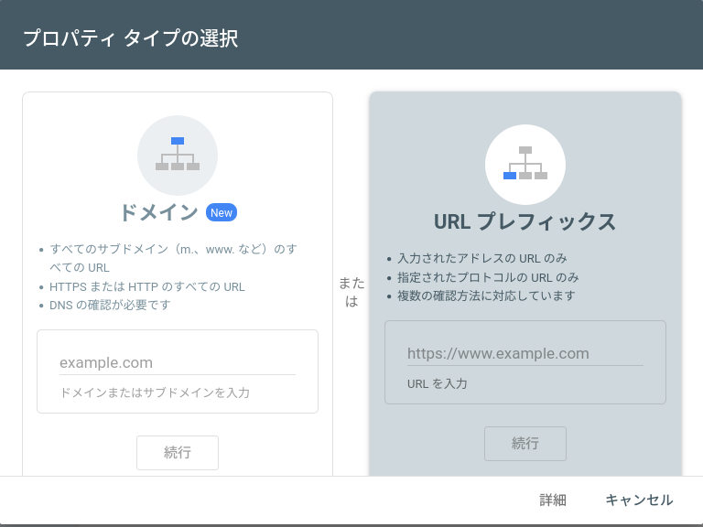The image size is (703, 527).
Task: Click HTTPS または HTTP のすべての URL bullet
Action: pos(147,286)
